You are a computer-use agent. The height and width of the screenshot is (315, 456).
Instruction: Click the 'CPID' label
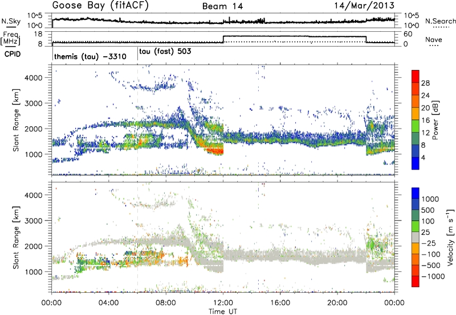coord(13,54)
